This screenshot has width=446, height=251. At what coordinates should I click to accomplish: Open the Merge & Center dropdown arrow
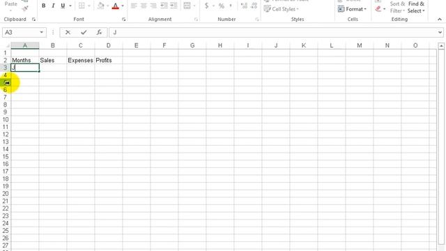click(x=194, y=6)
